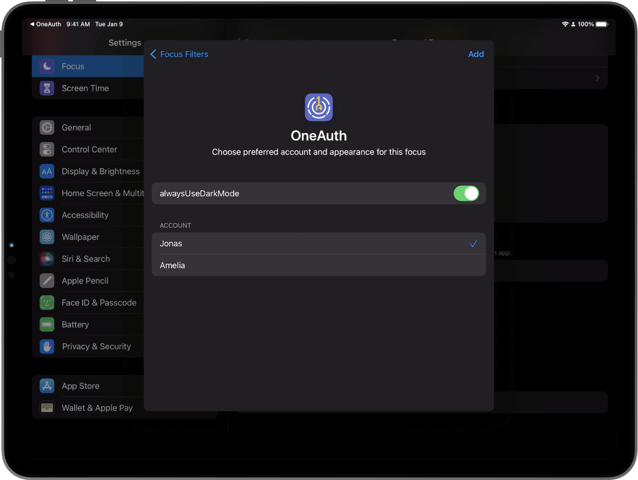Open Screen Time settings
638x480 pixels.
(88, 88)
